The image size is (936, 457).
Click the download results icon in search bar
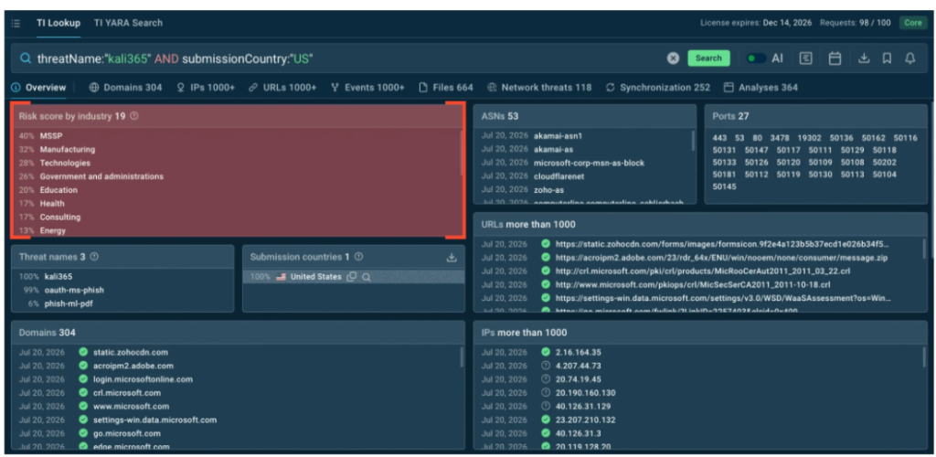(x=864, y=58)
